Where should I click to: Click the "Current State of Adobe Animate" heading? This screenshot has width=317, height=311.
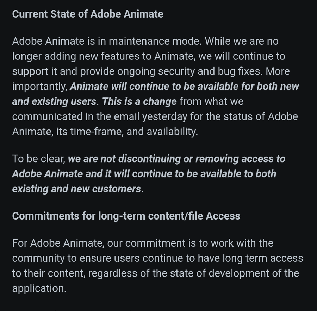pyautogui.click(x=88, y=14)
